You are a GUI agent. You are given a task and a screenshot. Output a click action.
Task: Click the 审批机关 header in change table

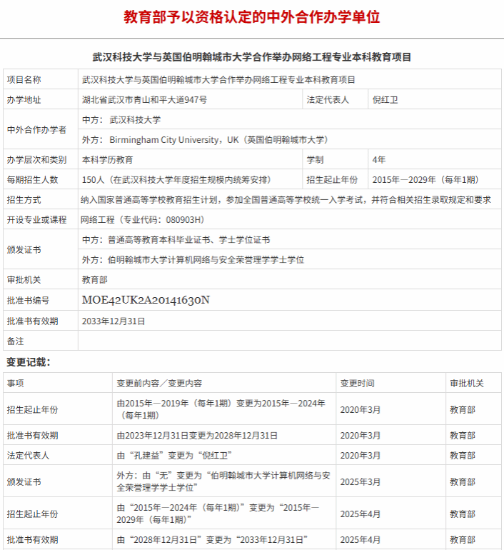(467, 384)
